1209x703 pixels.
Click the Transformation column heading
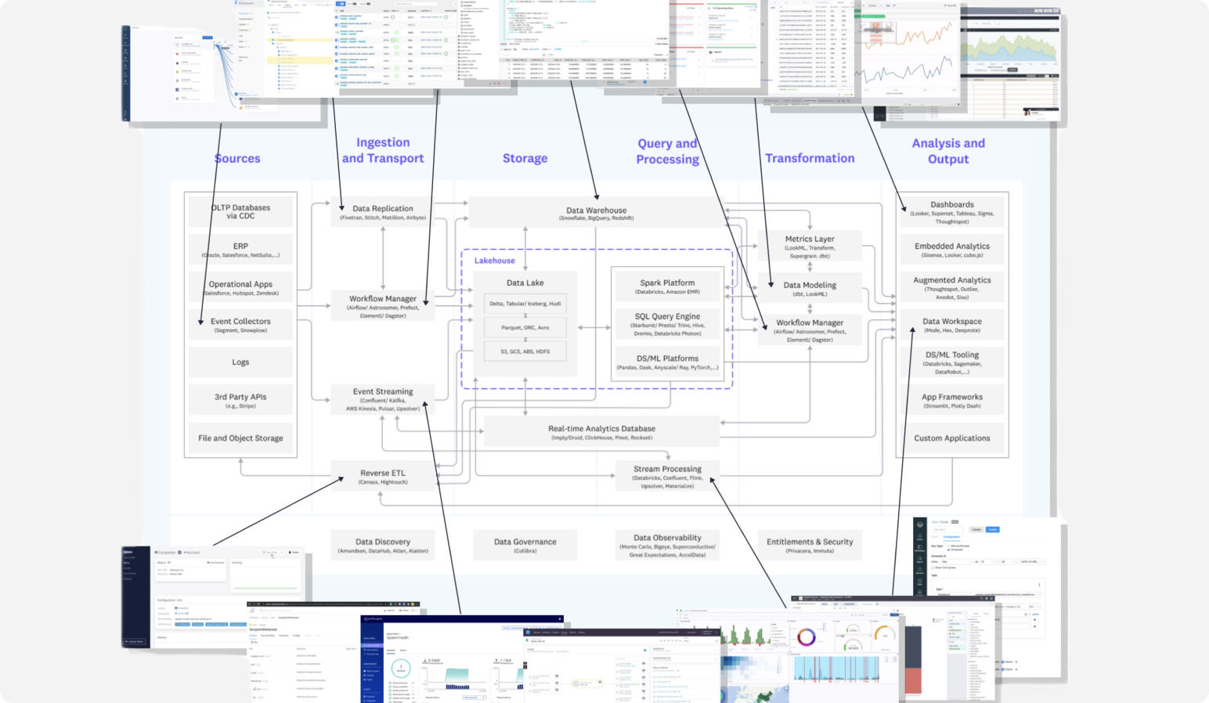[x=810, y=158]
